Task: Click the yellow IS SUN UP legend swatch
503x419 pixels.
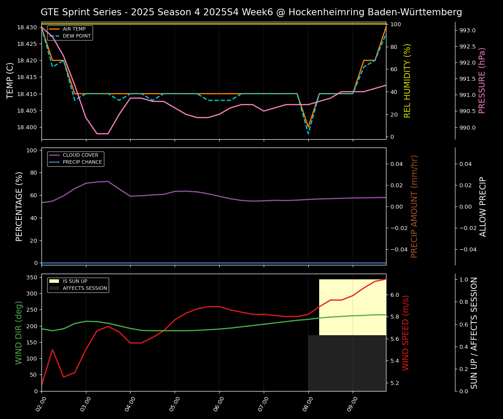Action: click(x=54, y=281)
